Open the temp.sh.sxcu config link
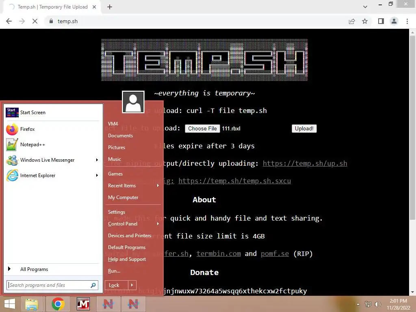 click(234, 181)
